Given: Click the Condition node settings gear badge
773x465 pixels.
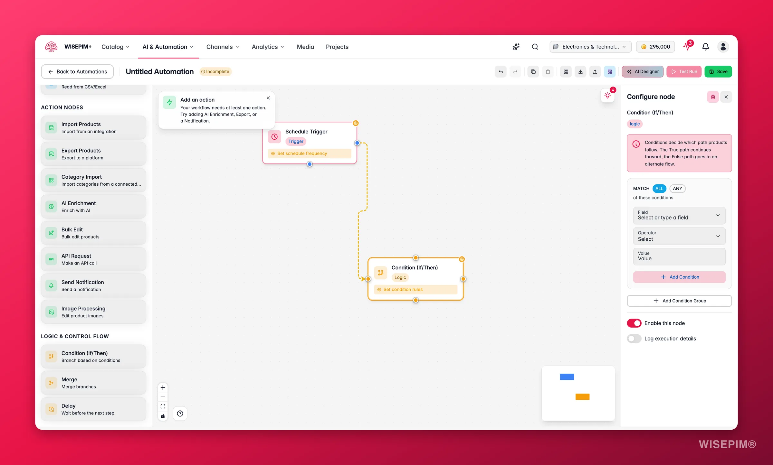Looking at the screenshot, I should pyautogui.click(x=462, y=259).
